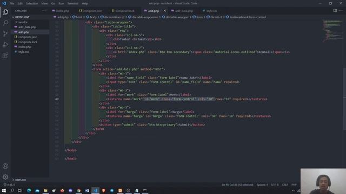Open index.php in the Explorer tree
This screenshot has width=346, height=194.
point(25,47)
